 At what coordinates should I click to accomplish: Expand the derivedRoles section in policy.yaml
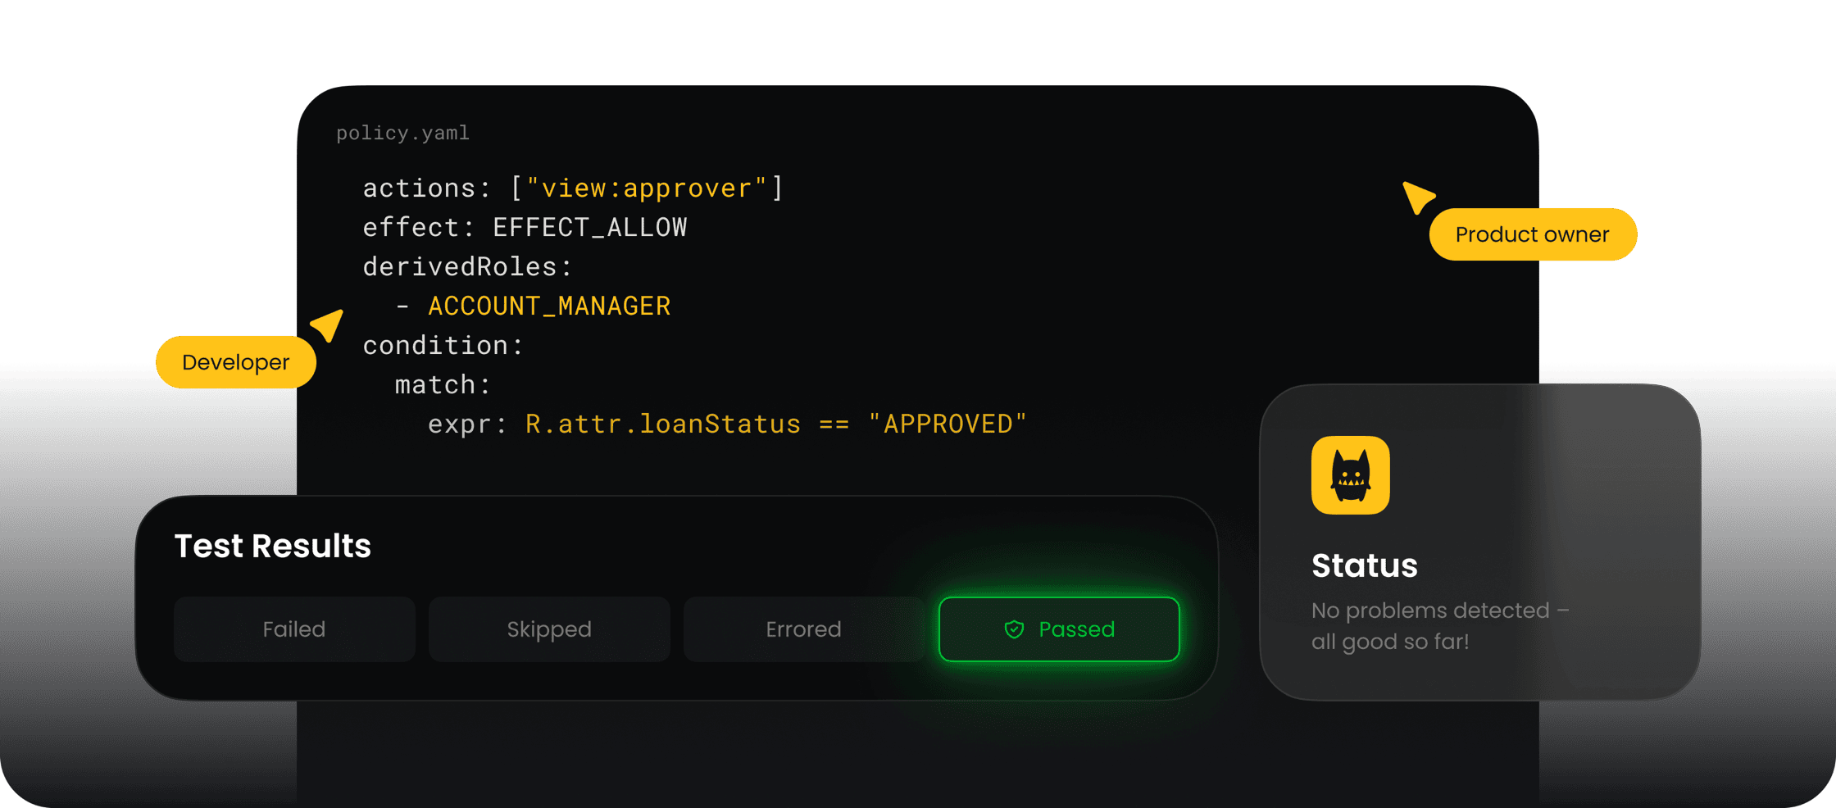pos(467,266)
